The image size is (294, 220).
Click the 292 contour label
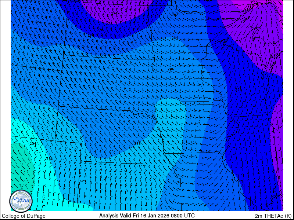[50, 159]
